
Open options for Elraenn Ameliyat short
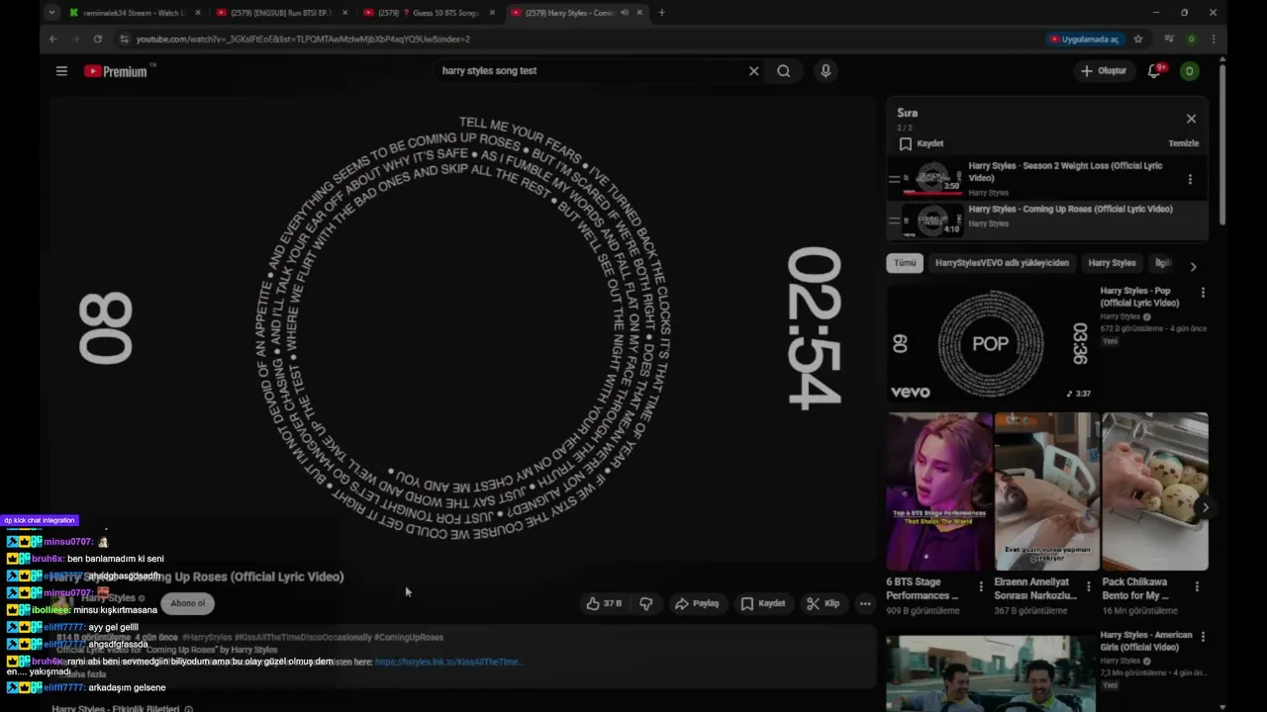[1089, 586]
